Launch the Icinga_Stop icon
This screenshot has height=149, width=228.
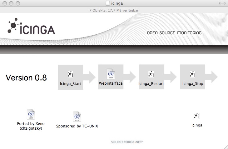pos(192,74)
